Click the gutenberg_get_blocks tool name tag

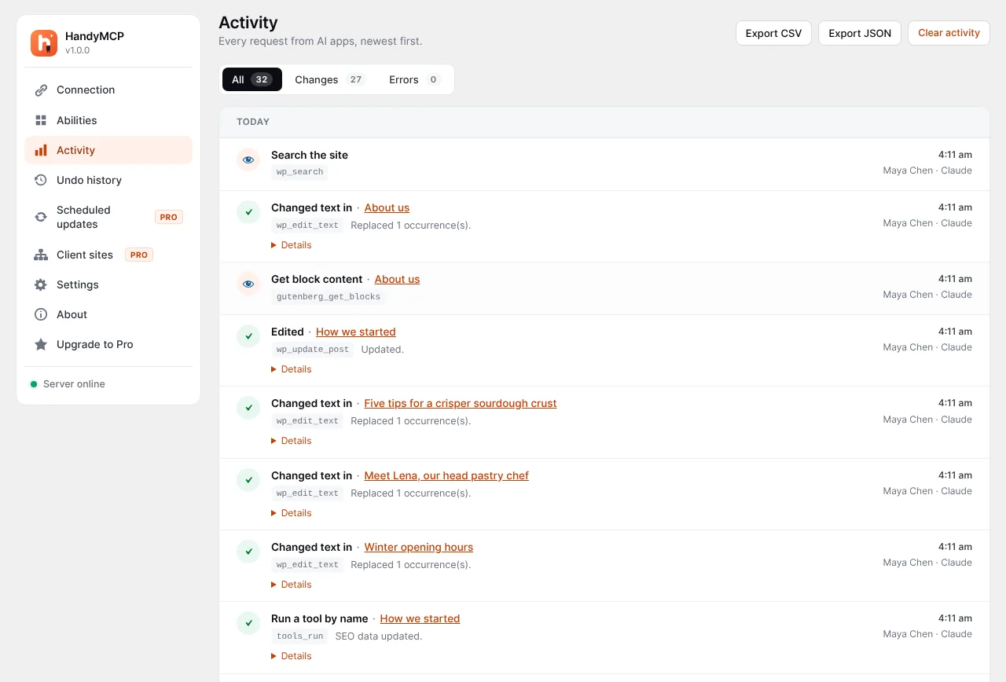[329, 297]
